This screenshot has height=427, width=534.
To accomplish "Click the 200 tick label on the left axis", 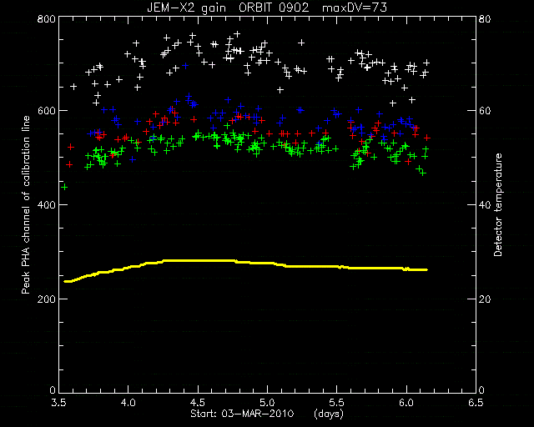I will 46,299.
